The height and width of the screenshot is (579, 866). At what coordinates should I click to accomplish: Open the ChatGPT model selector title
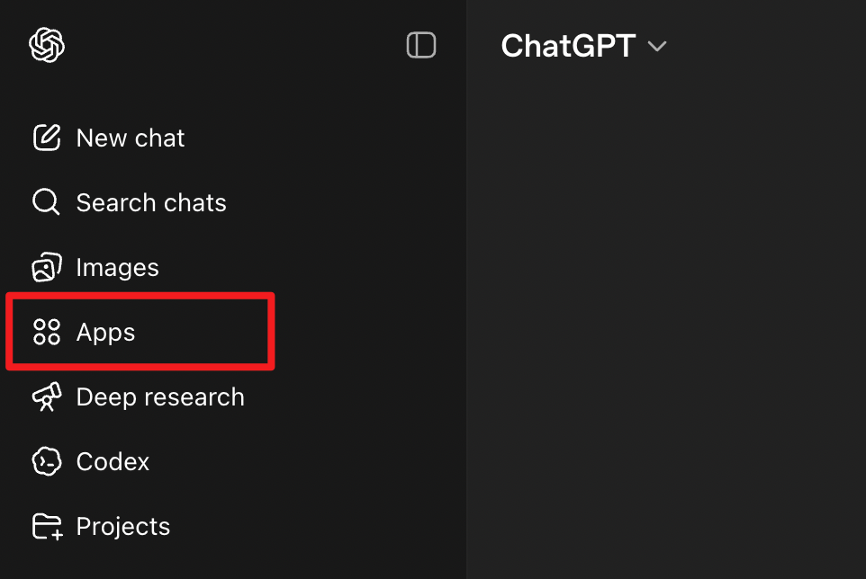click(x=568, y=45)
